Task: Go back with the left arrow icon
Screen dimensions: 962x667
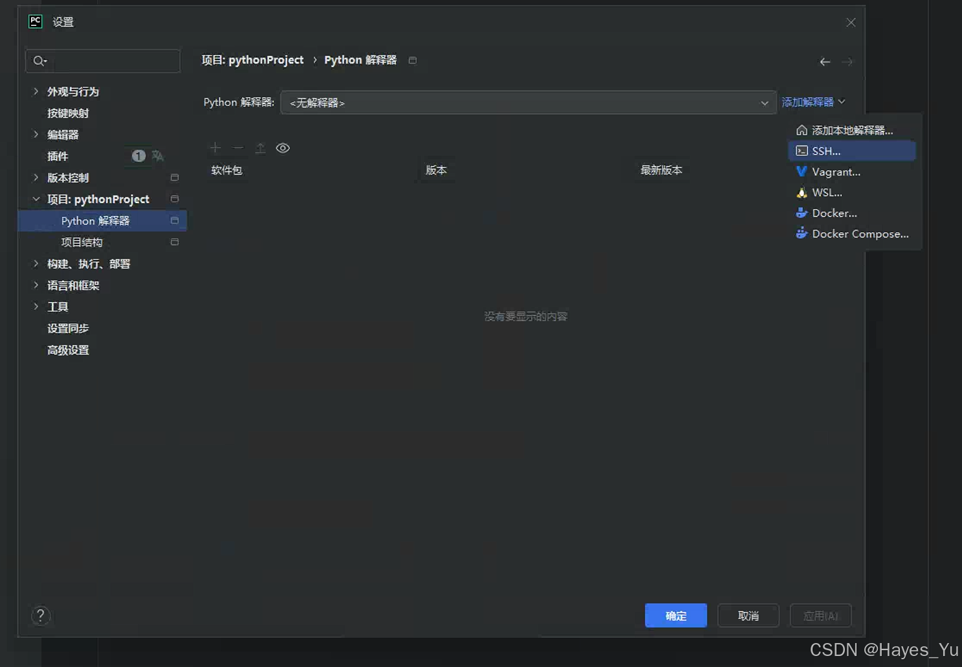Action: [x=825, y=62]
